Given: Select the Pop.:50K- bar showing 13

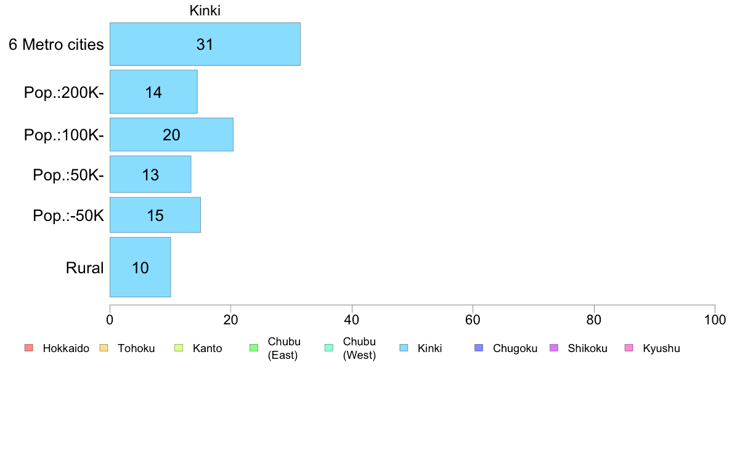Looking at the screenshot, I should pos(150,174).
